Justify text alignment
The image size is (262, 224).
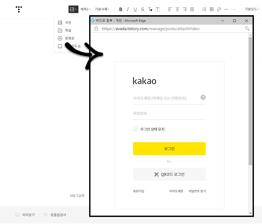tap(192, 9)
